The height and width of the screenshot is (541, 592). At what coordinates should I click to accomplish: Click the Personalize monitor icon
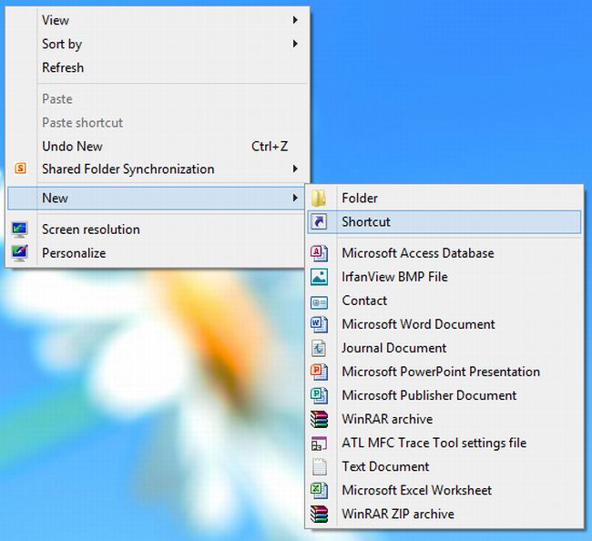20,253
